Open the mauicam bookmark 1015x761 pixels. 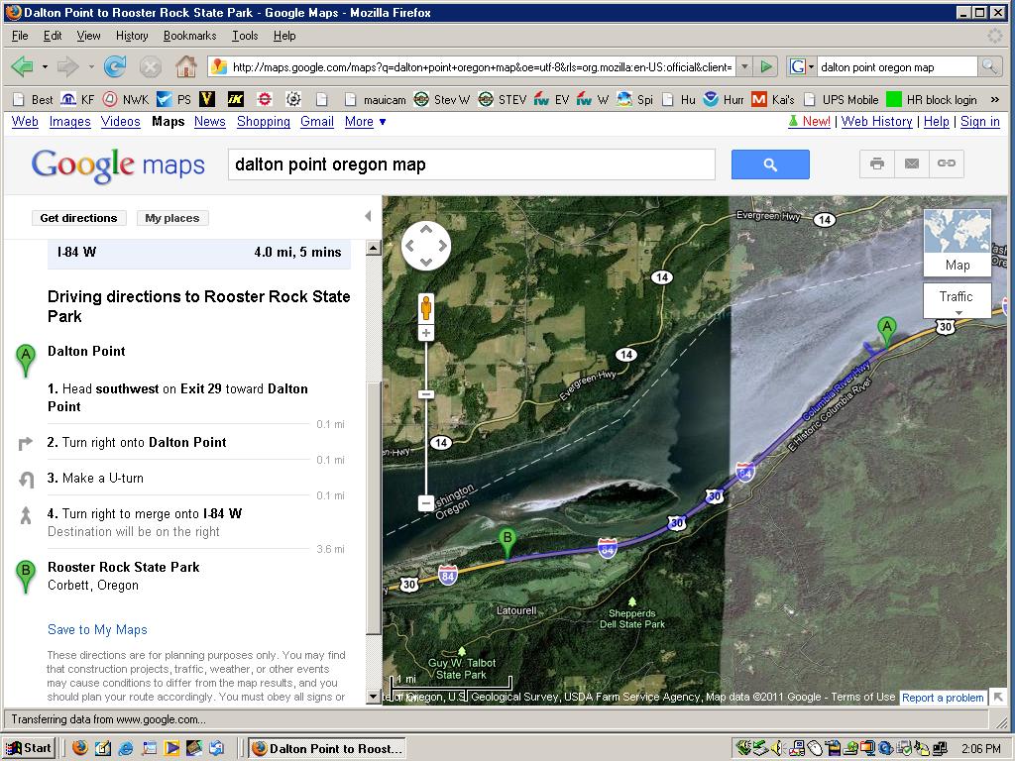[376, 100]
